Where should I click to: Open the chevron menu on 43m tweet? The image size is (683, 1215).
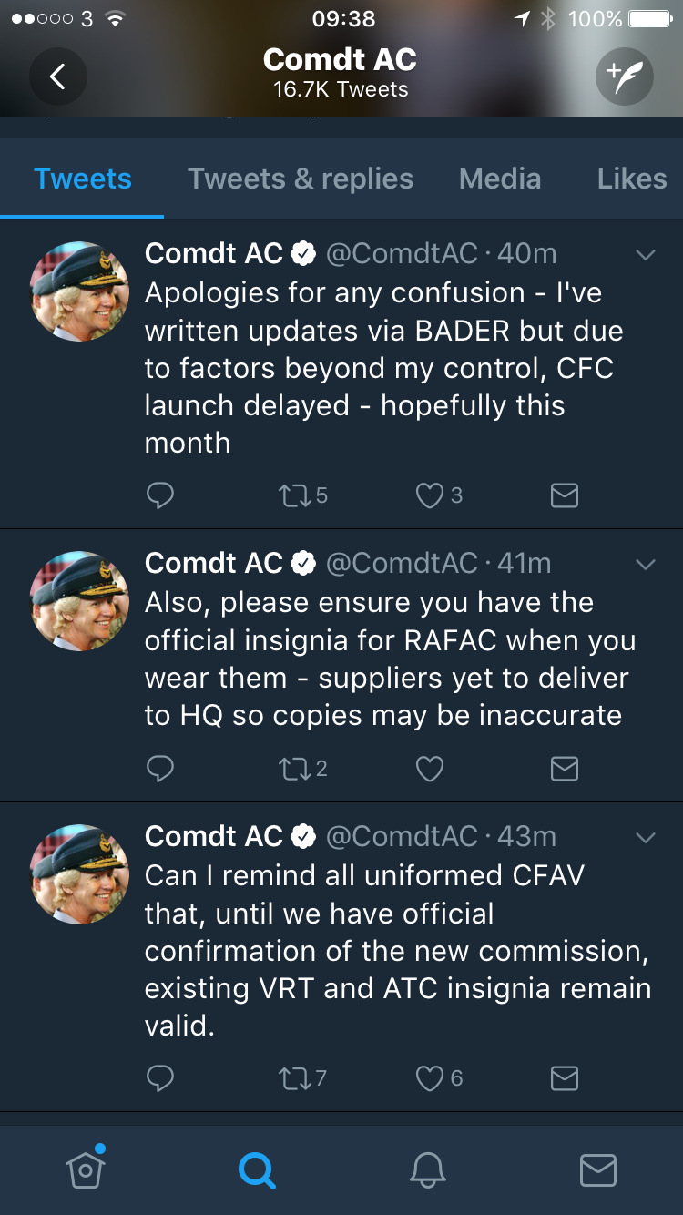(x=646, y=838)
